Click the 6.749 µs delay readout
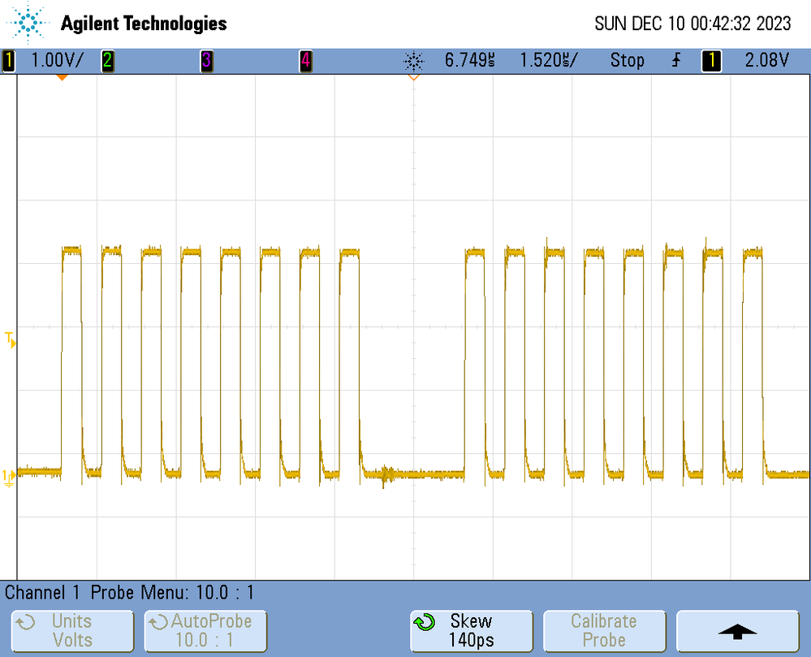Image resolution: width=811 pixels, height=657 pixels. coord(470,61)
